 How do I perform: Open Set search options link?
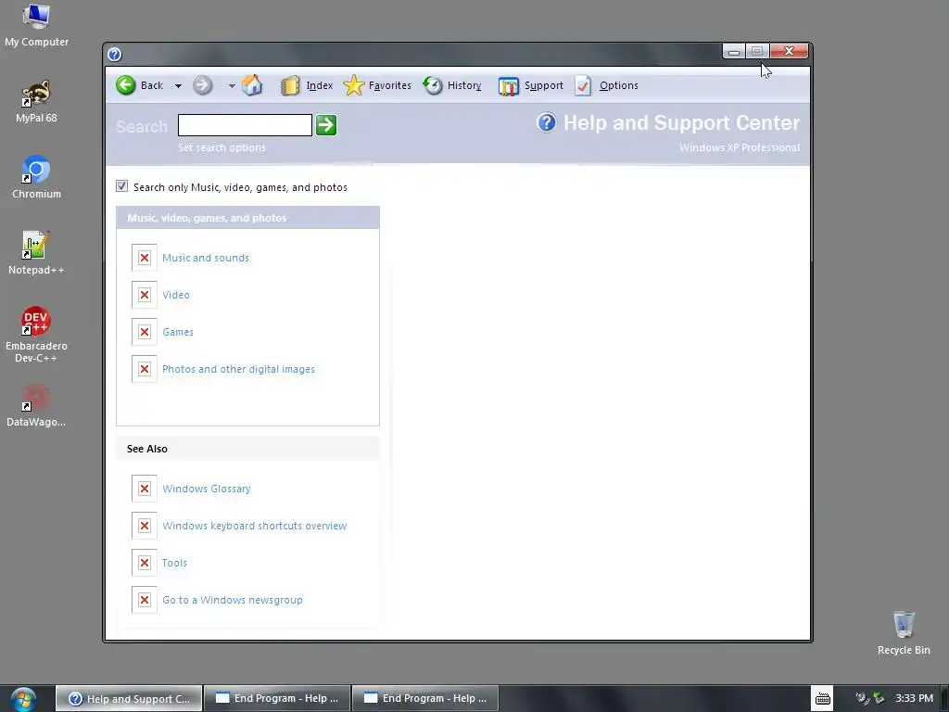click(x=221, y=147)
